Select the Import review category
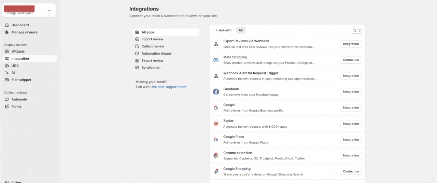 (x=152, y=39)
